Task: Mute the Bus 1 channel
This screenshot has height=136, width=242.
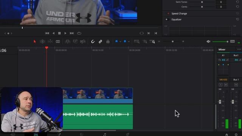Action: (236, 85)
